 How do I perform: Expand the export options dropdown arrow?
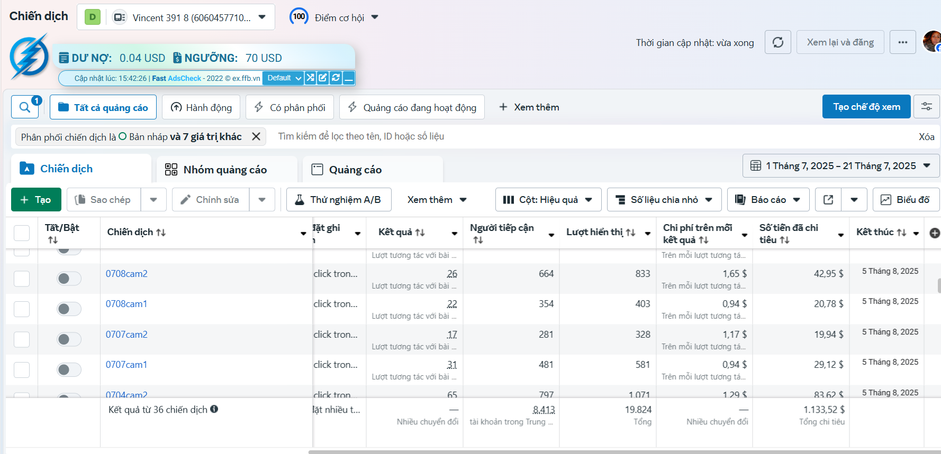[x=854, y=200]
